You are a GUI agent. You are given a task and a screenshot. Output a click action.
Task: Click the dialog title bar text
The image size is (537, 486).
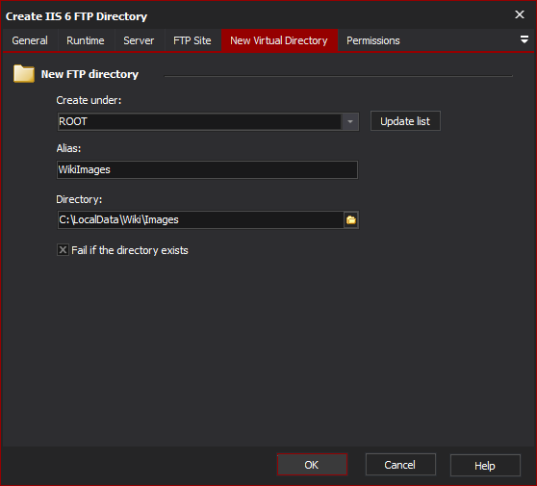pos(76,16)
